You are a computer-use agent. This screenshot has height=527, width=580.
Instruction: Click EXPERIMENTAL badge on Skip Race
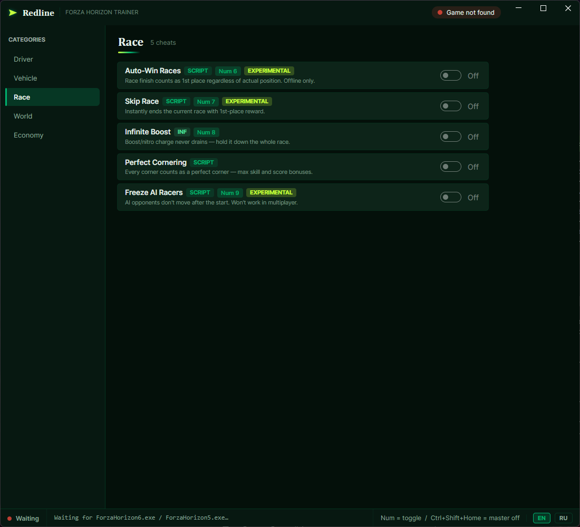click(x=247, y=101)
